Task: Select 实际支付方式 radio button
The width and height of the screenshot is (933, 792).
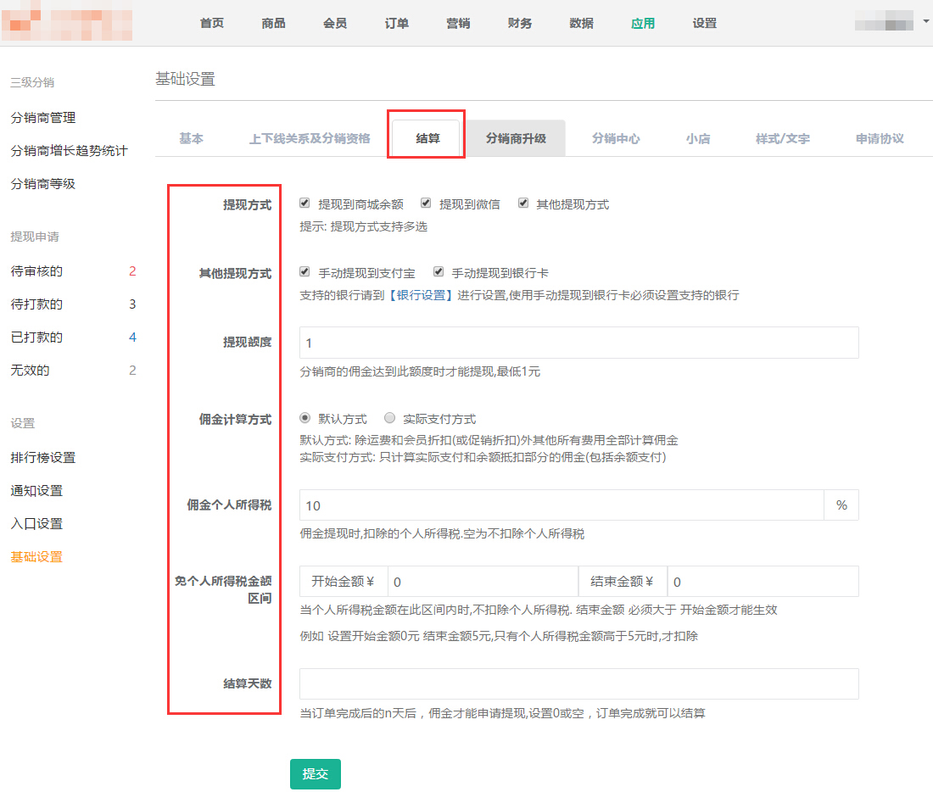Action: [x=390, y=418]
